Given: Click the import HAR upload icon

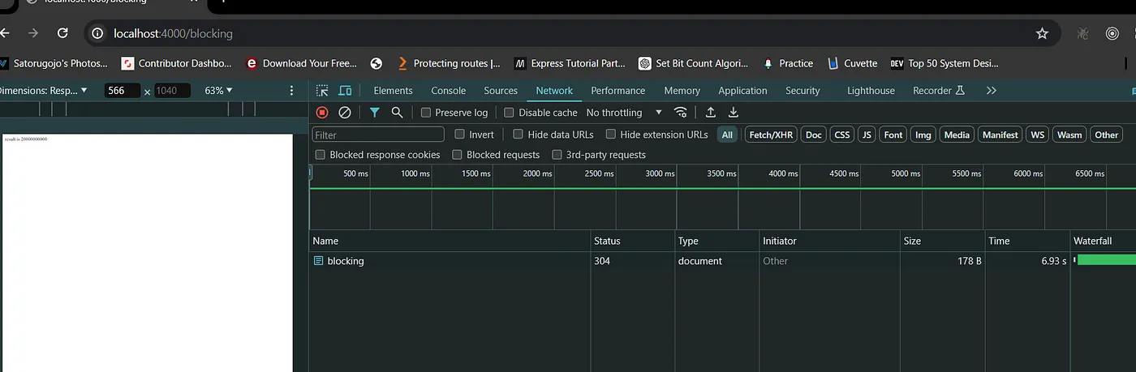Looking at the screenshot, I should point(711,113).
